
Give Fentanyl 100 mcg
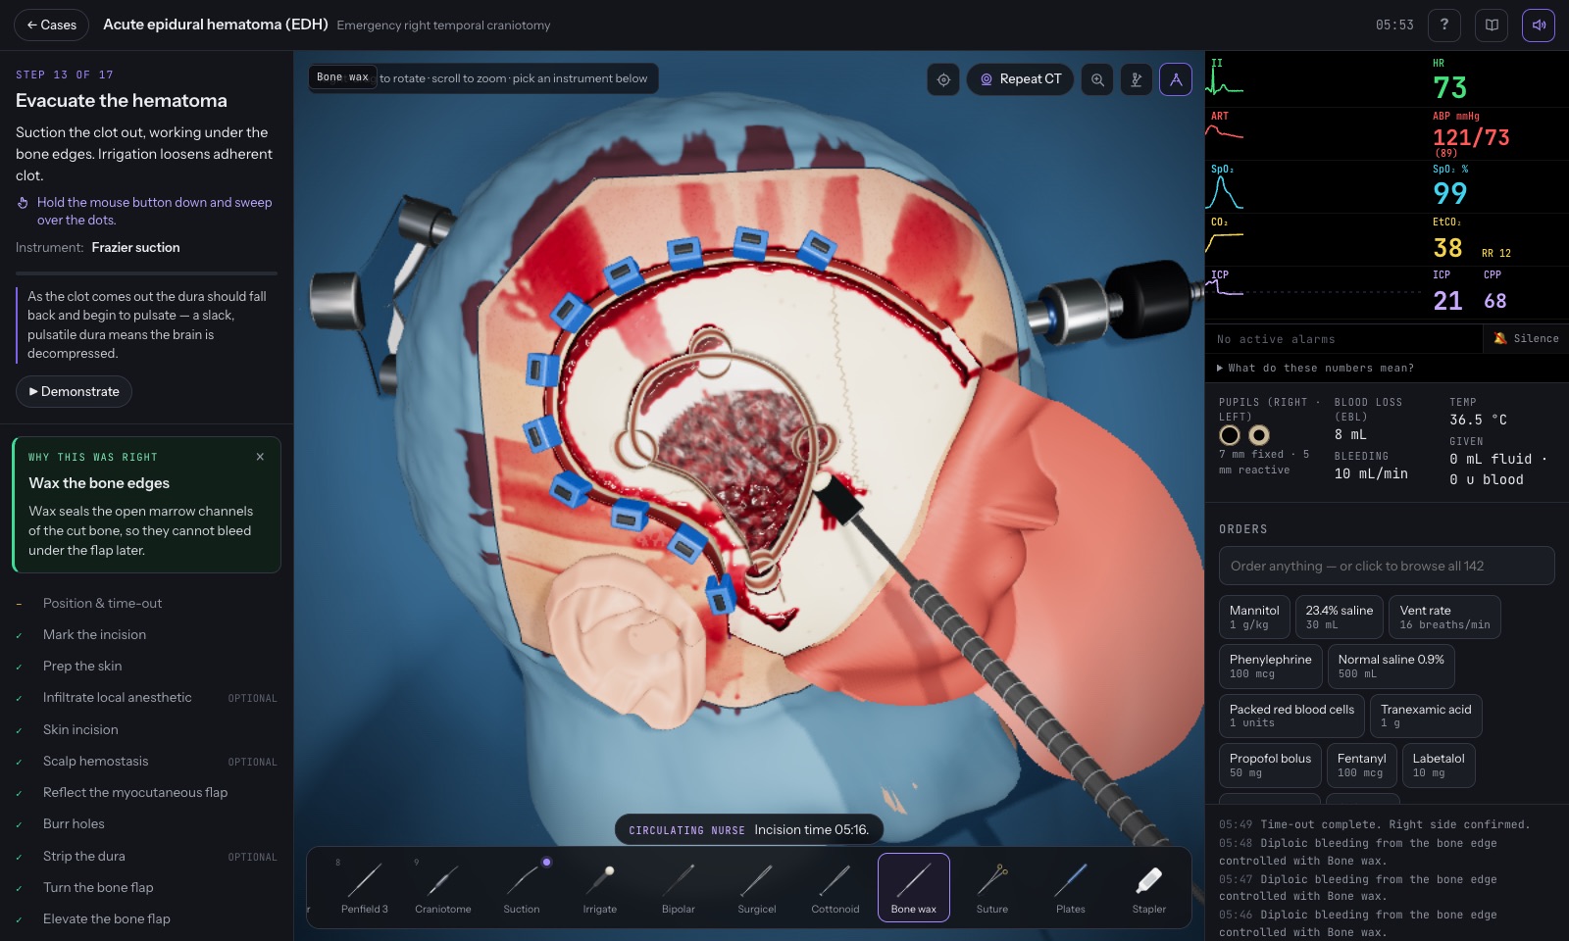[1361, 766]
